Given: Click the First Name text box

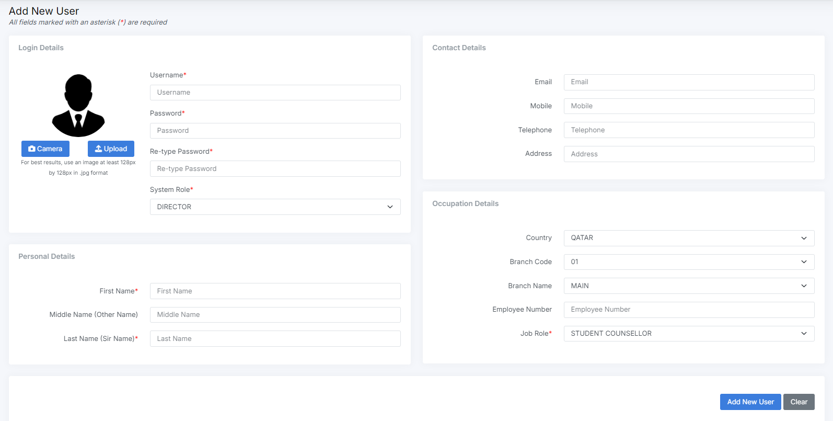Looking at the screenshot, I should (x=275, y=291).
